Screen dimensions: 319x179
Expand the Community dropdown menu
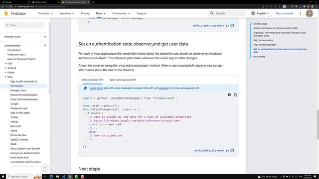click(121, 13)
